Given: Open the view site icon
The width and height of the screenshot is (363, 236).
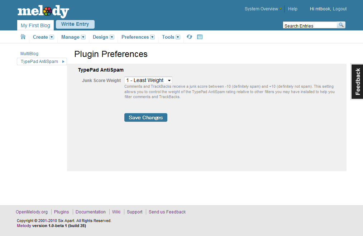Looking at the screenshot, I should pyautogui.click(x=200, y=37).
